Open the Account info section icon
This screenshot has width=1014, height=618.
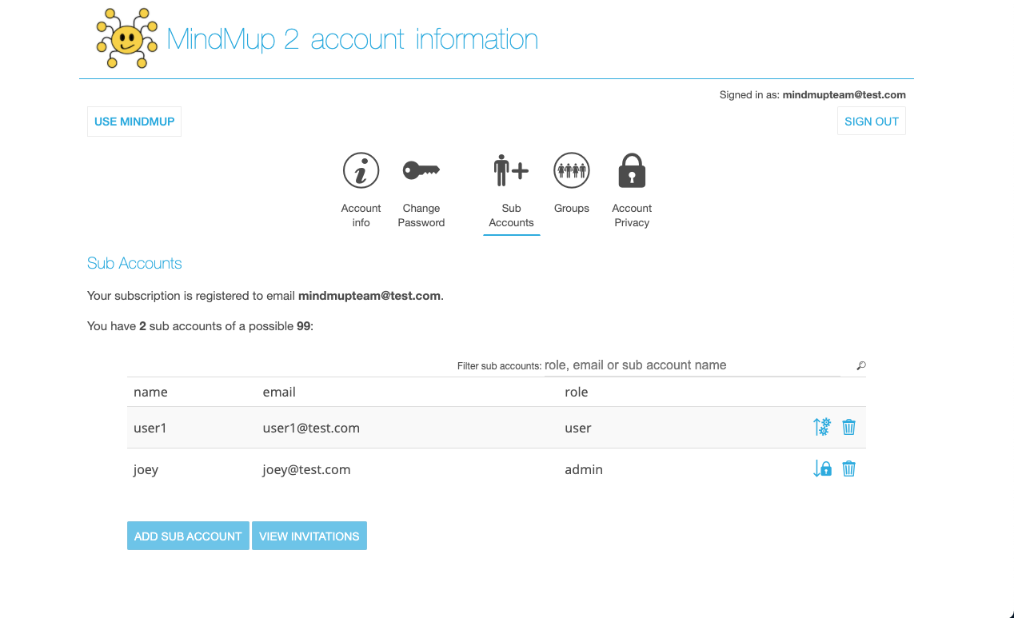point(361,170)
